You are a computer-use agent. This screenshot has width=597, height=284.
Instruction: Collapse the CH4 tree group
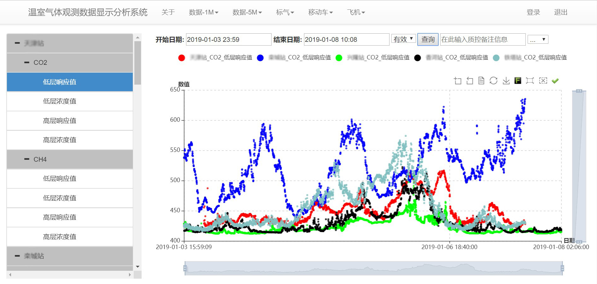pyautogui.click(x=27, y=159)
